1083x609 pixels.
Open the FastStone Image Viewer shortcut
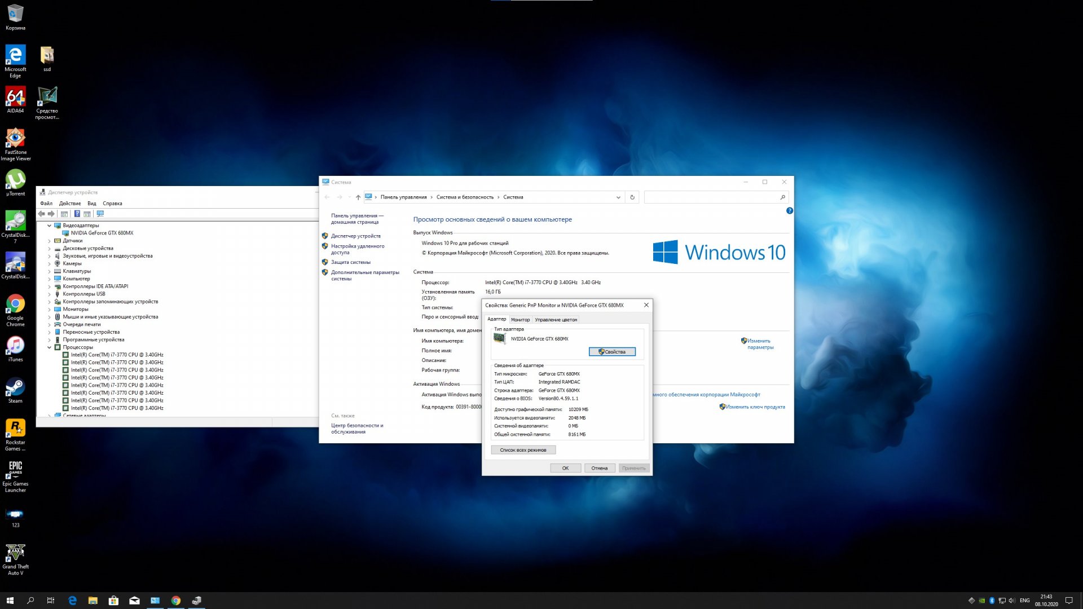pyautogui.click(x=15, y=144)
